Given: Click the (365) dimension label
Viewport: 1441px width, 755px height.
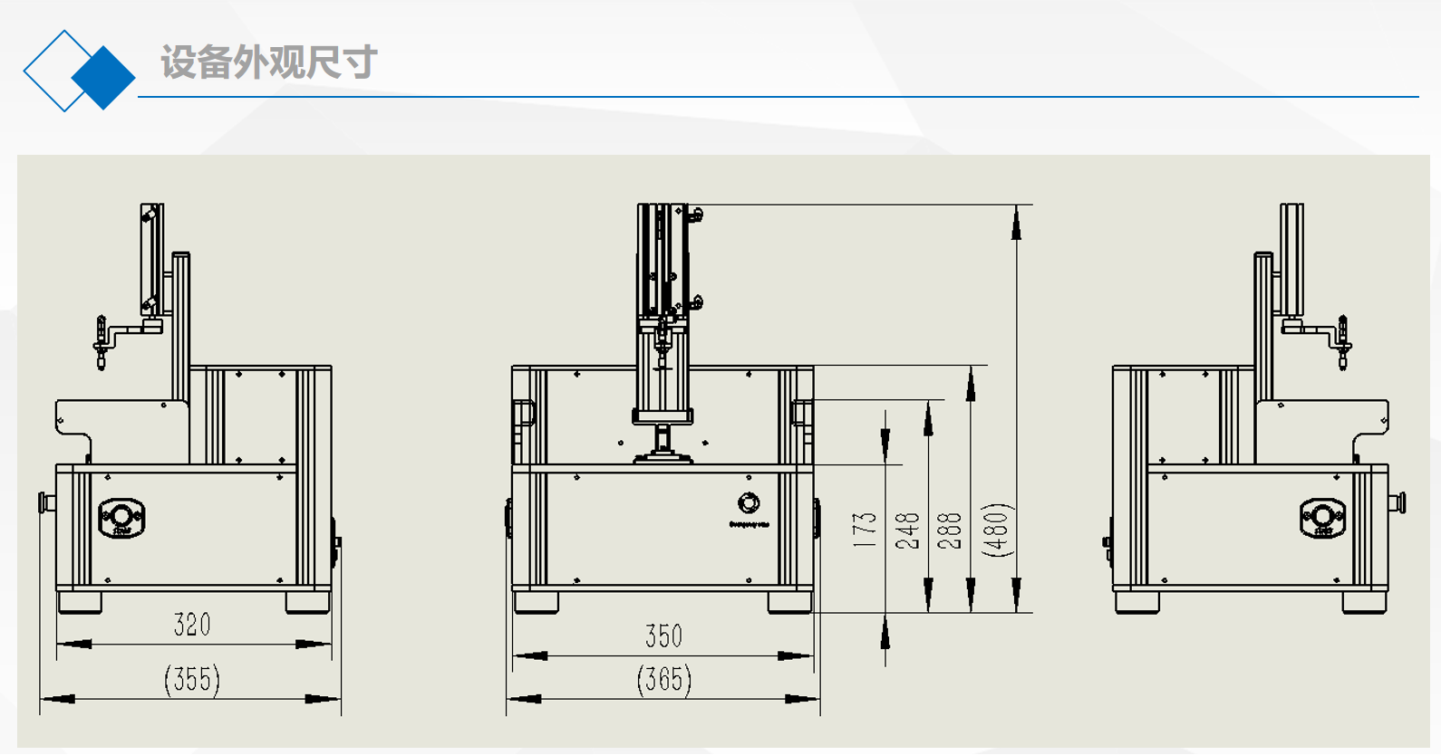Looking at the screenshot, I should [663, 680].
